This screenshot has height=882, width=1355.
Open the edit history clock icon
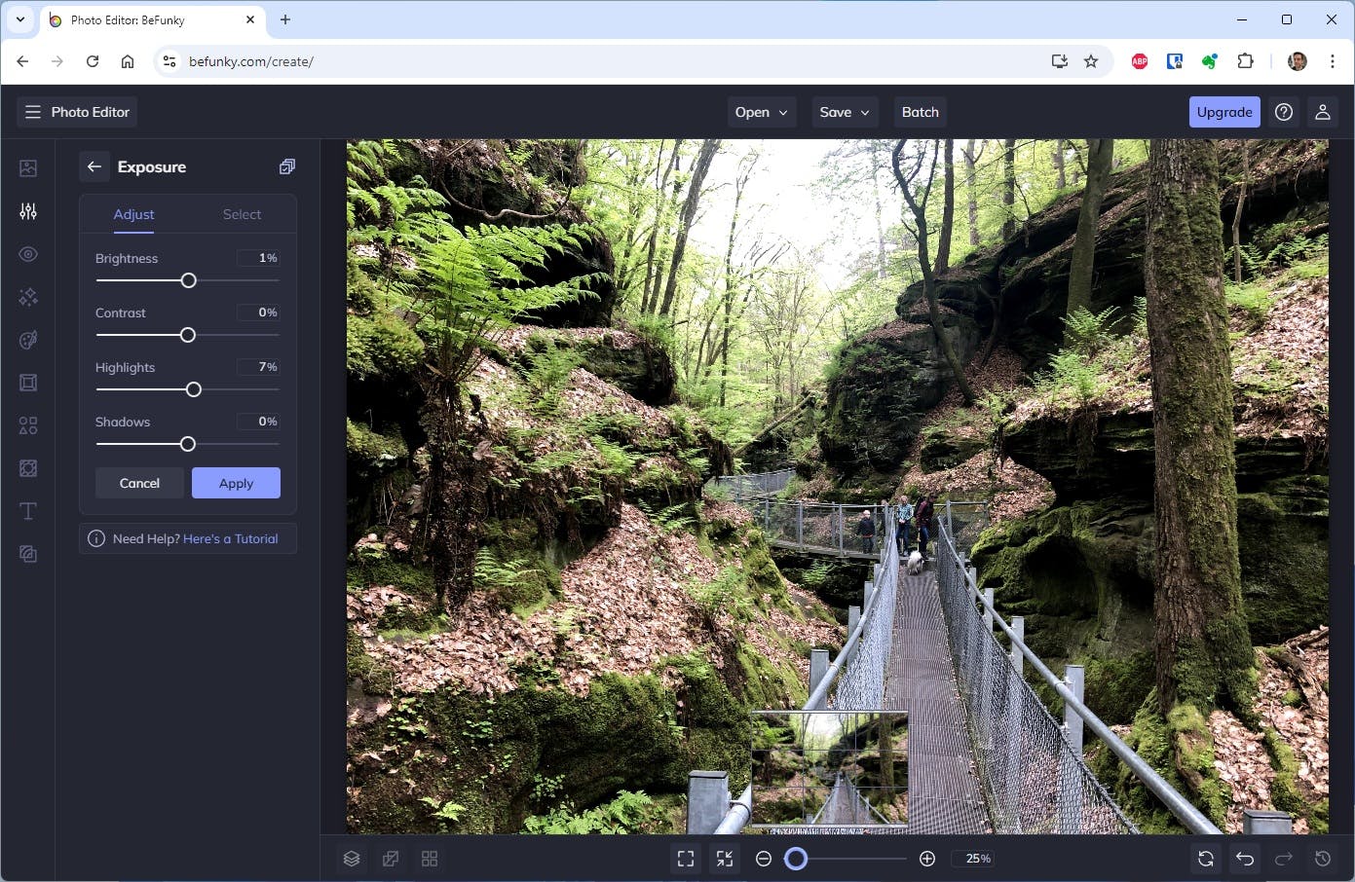point(1323,859)
